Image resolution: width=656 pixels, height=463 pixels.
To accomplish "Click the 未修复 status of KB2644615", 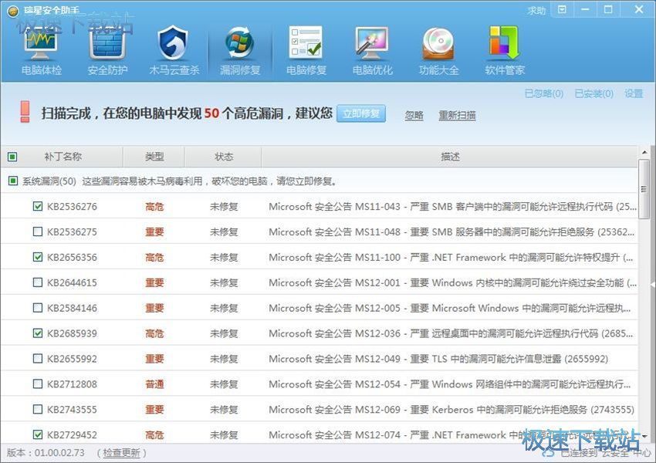I will [224, 282].
